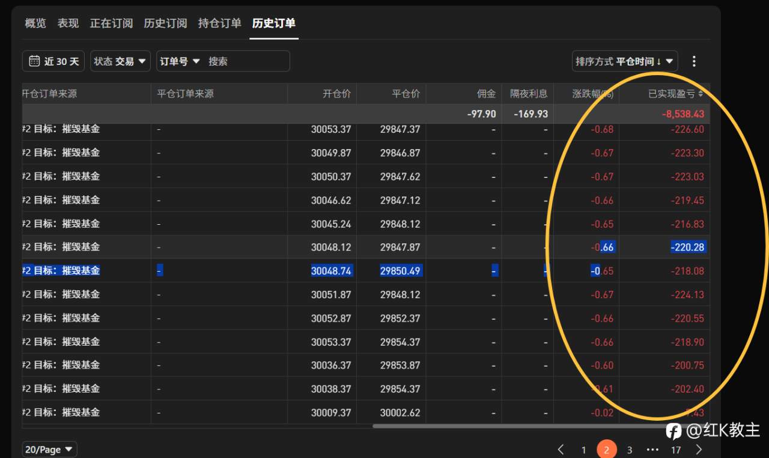
Task: Go to page 3
Action: click(630, 450)
